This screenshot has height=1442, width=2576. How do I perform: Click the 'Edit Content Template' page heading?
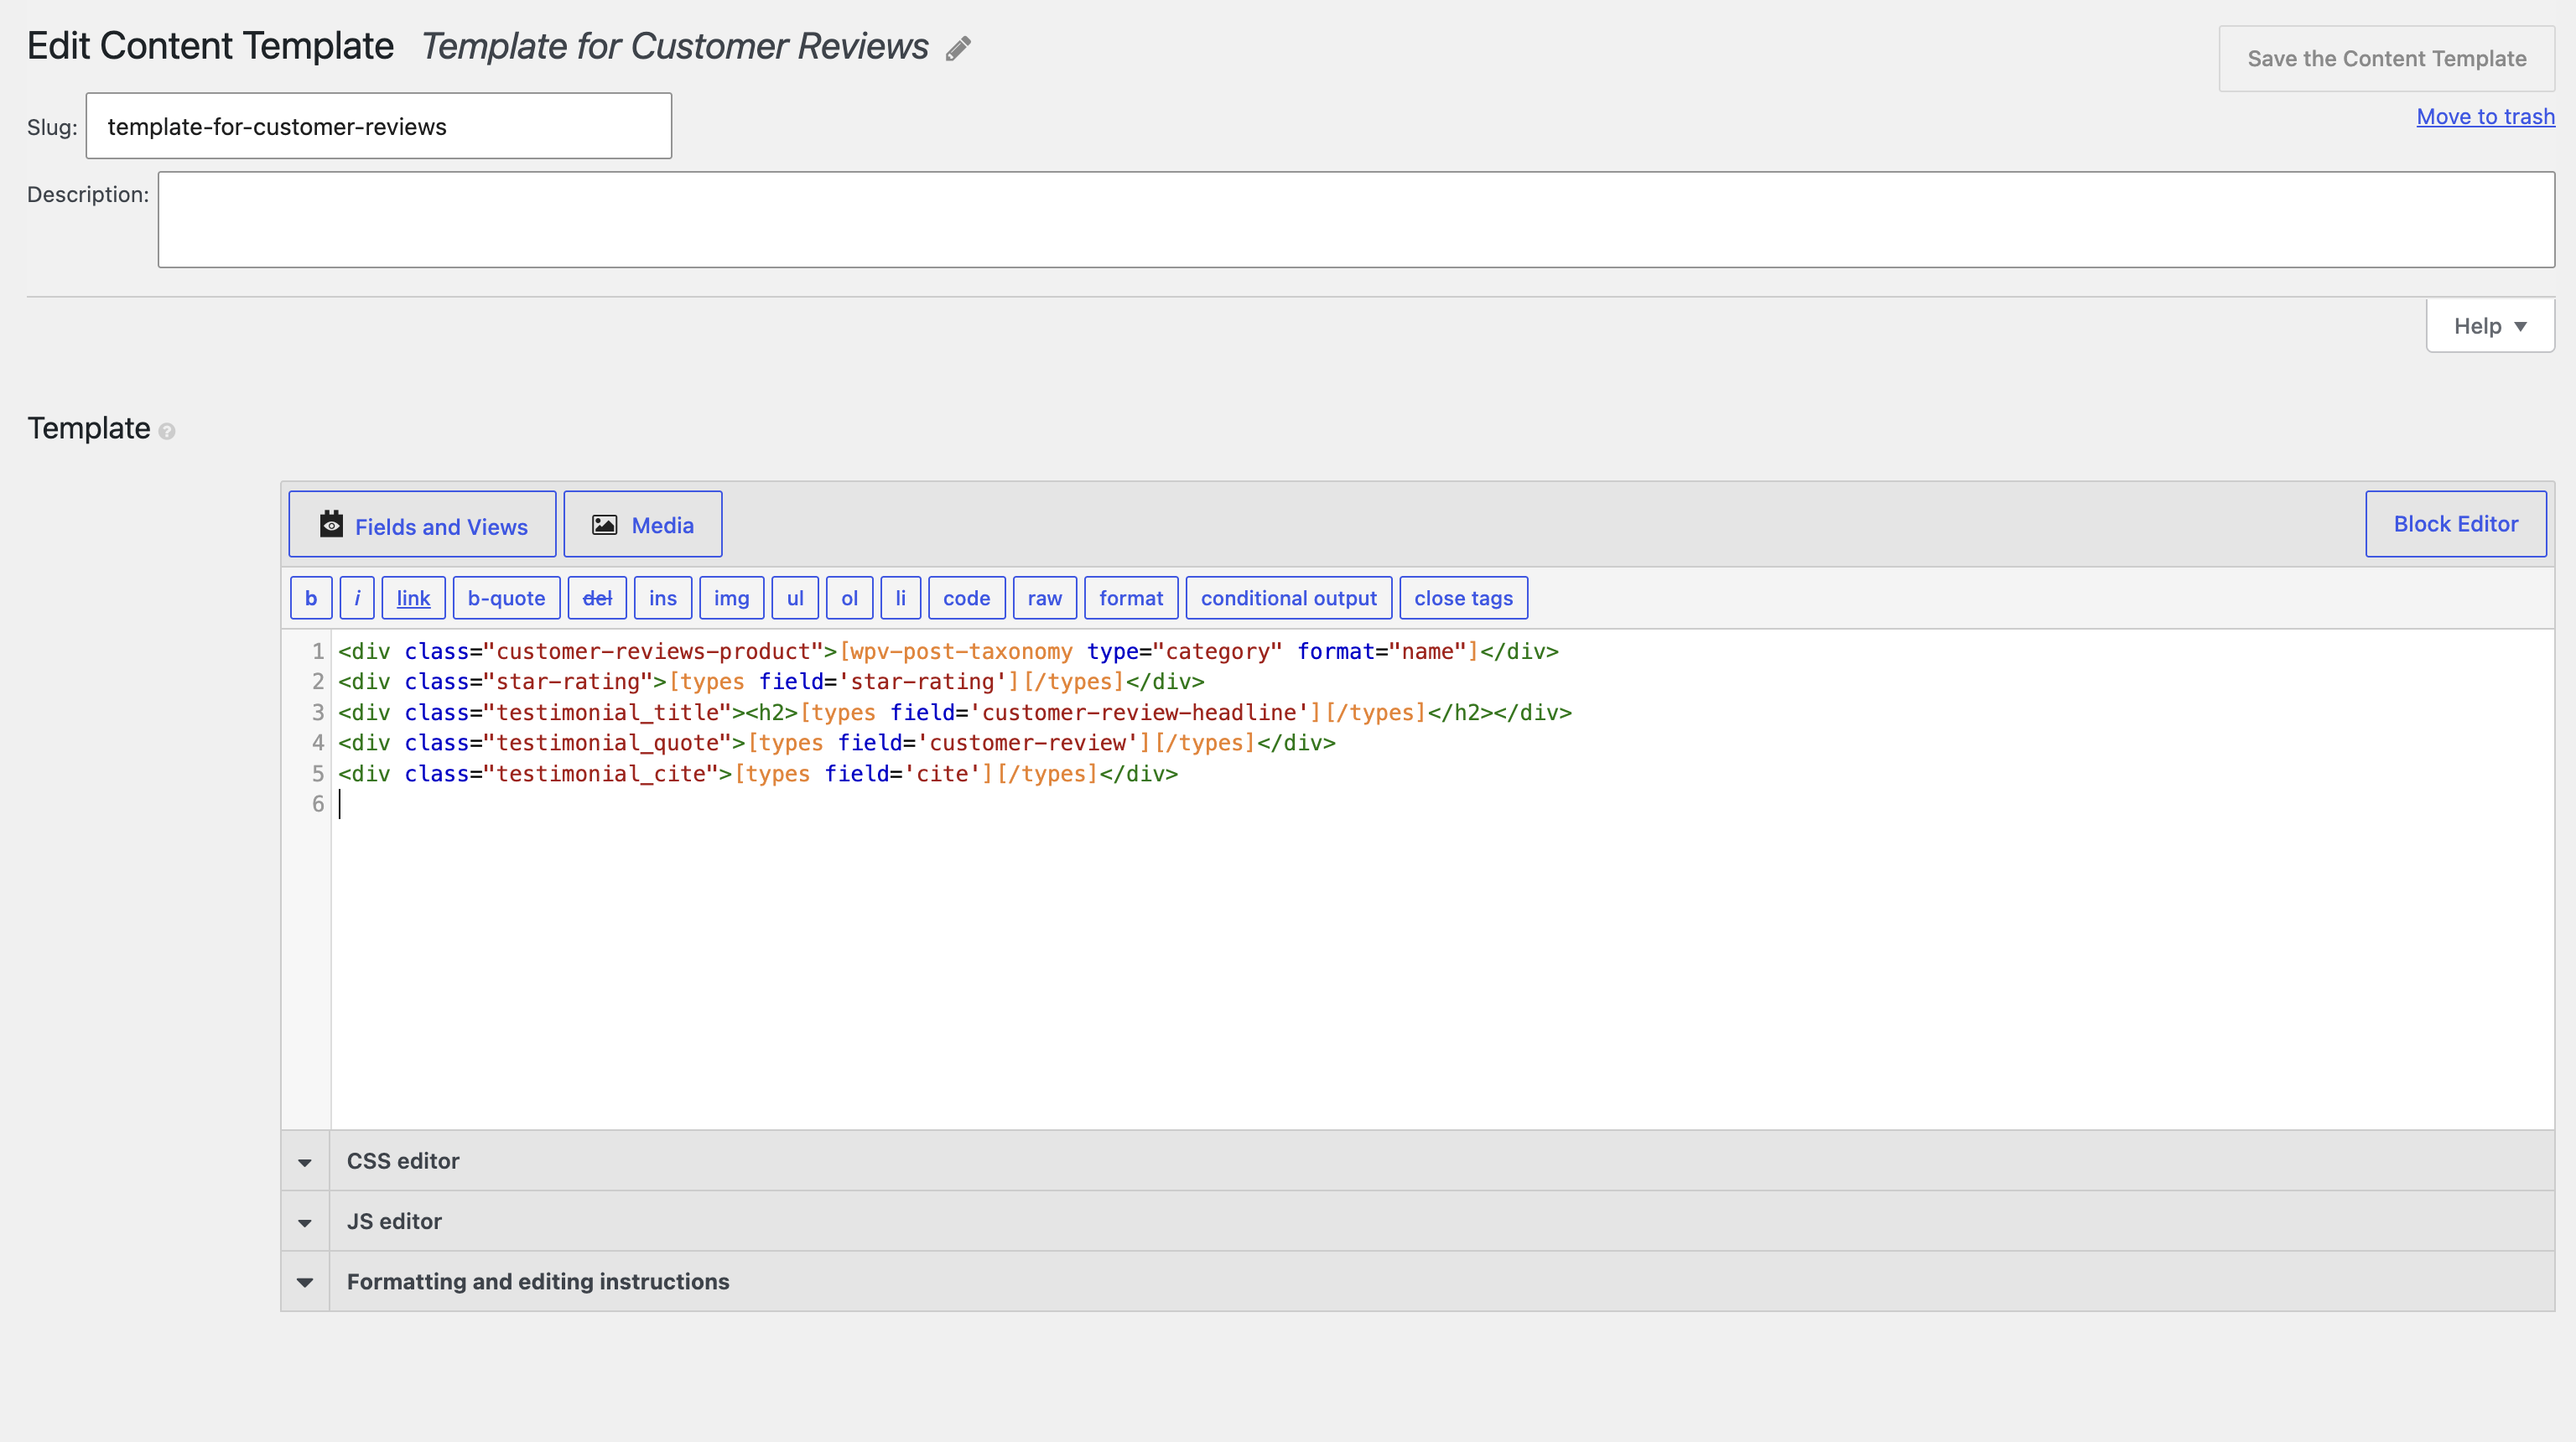(x=210, y=46)
